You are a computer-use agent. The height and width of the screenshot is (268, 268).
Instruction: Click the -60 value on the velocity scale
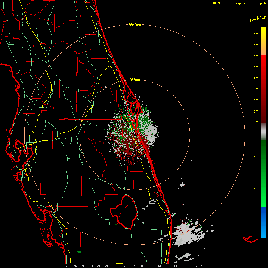coord(255,200)
